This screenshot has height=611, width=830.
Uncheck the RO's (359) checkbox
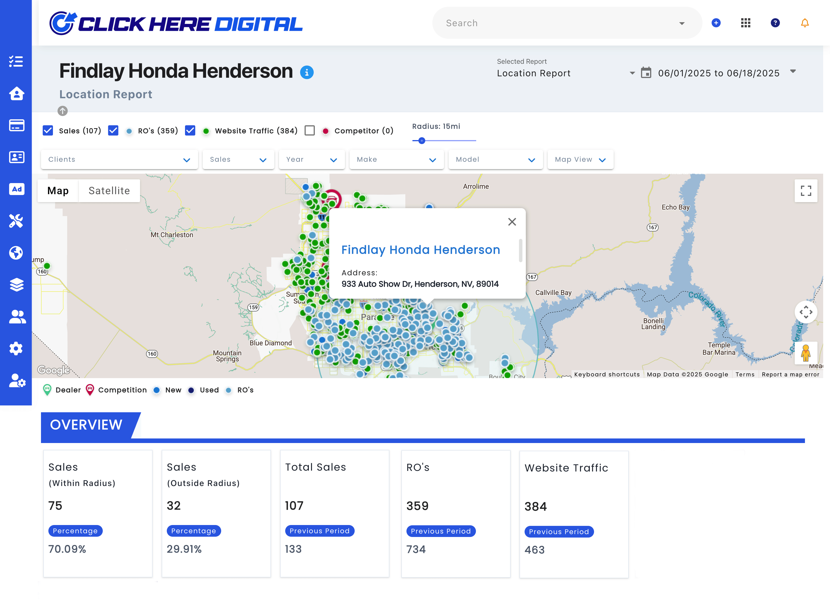pyautogui.click(x=113, y=131)
